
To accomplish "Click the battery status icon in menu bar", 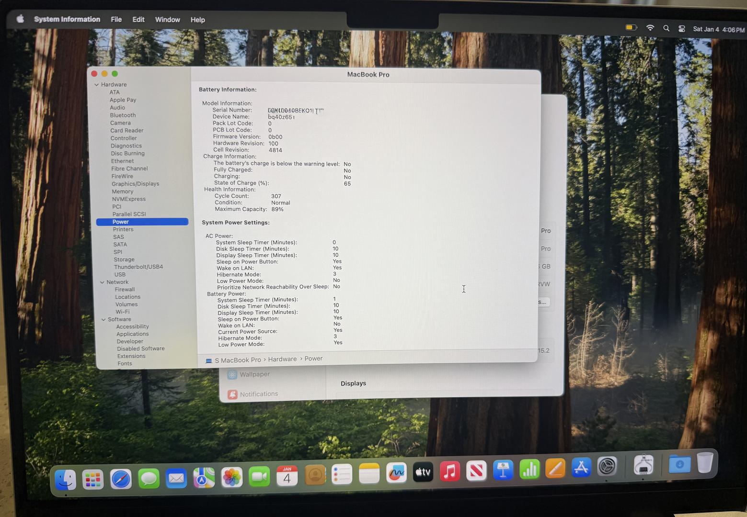I will point(631,28).
